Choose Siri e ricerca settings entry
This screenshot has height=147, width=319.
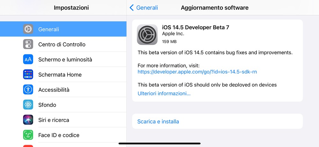pyautogui.click(x=63, y=120)
